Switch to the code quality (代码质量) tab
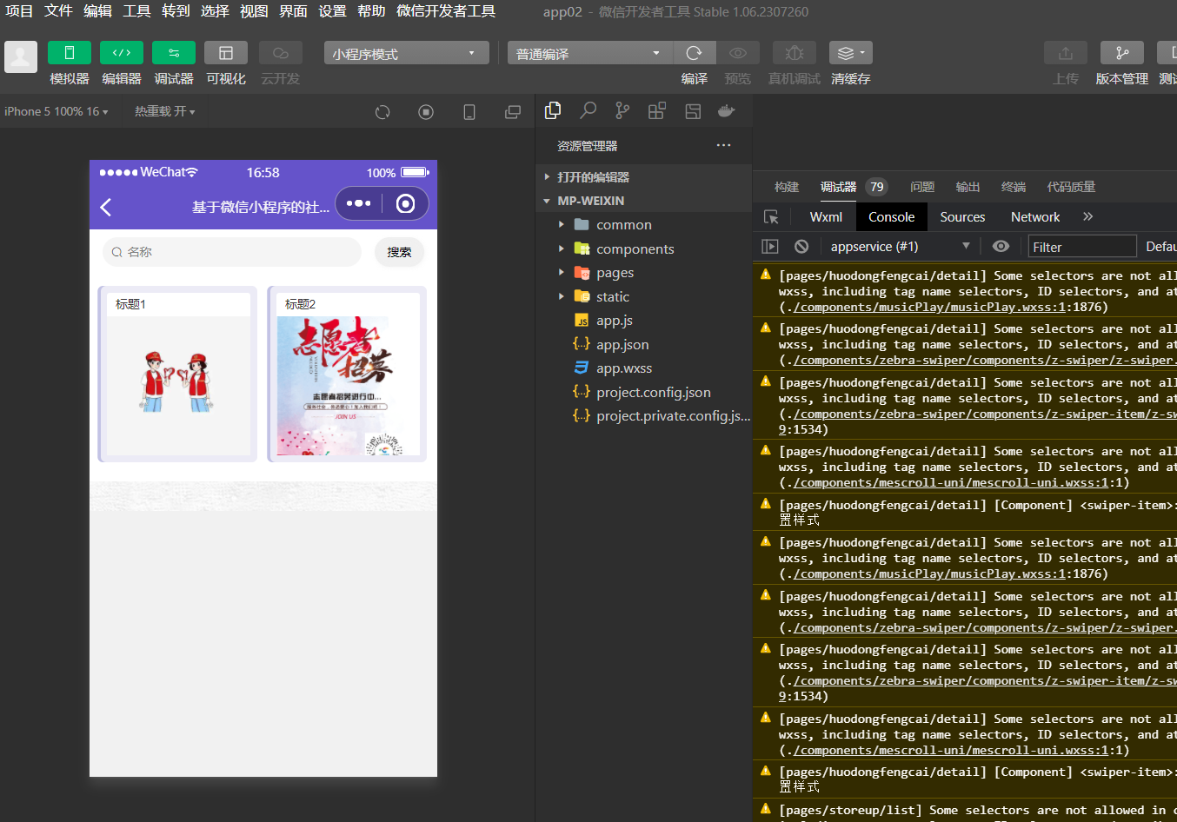 point(1071,187)
